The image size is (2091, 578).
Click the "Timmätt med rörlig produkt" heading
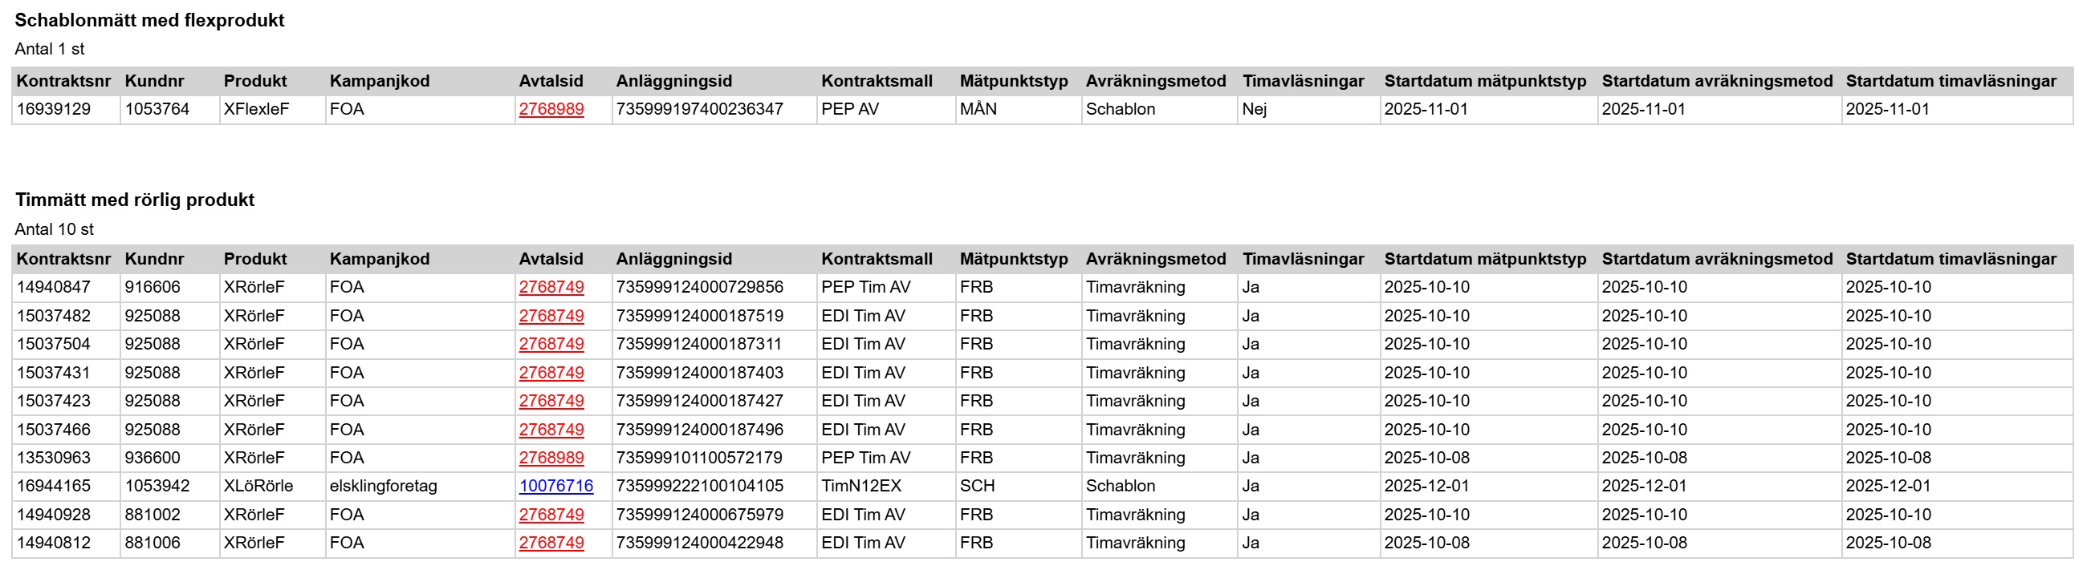pyautogui.click(x=135, y=200)
